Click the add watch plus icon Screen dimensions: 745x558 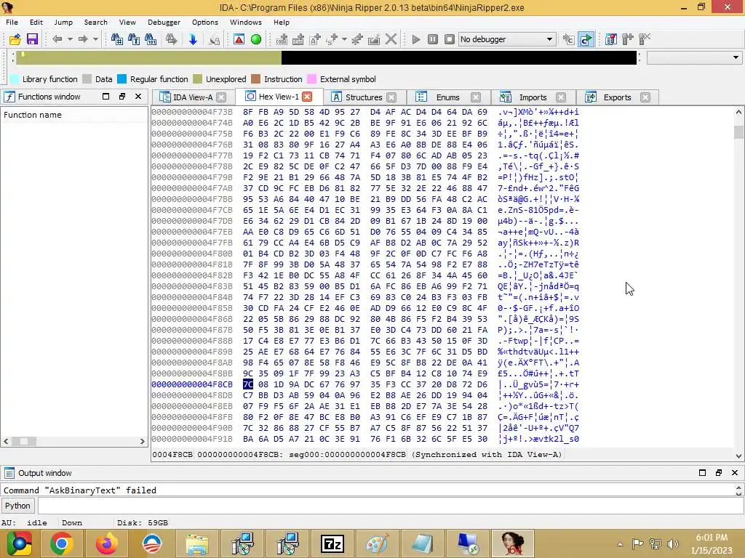point(628,39)
